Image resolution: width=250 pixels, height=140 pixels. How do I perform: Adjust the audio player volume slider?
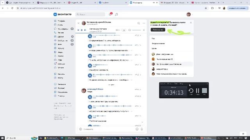[x=136, y=30]
